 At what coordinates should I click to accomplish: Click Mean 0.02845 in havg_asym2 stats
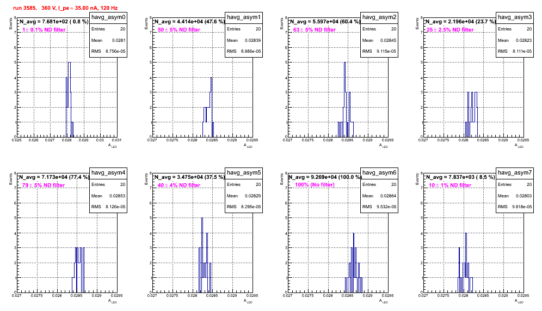379,40
